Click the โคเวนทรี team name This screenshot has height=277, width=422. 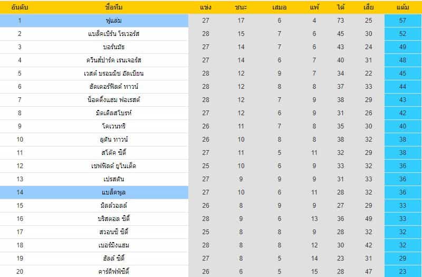coord(113,126)
